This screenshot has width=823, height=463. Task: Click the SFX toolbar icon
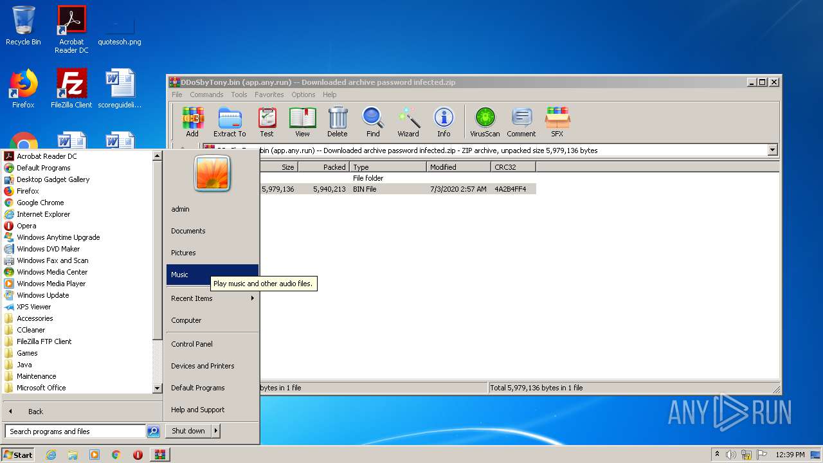557,122
